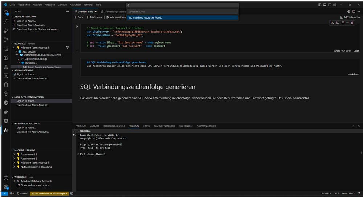
Task: Open the Testing flask view
Action: click(6, 67)
